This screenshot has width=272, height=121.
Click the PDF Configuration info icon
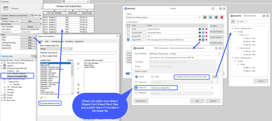[x=216, y=48]
